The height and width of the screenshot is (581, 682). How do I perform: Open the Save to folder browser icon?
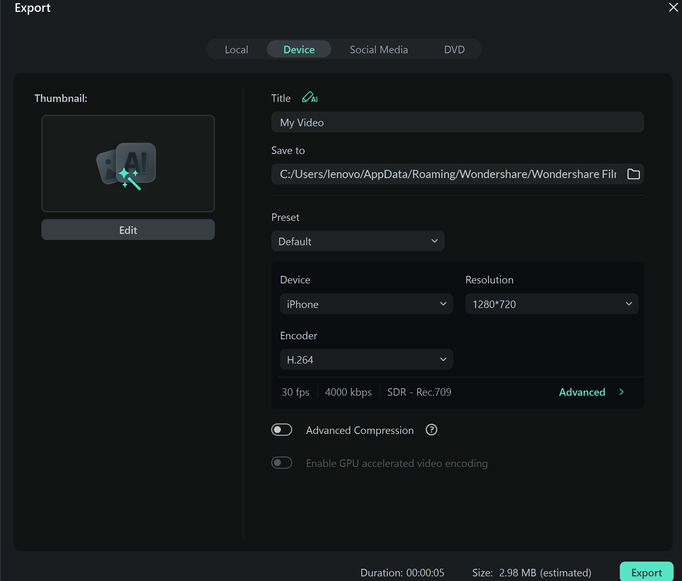pos(633,174)
